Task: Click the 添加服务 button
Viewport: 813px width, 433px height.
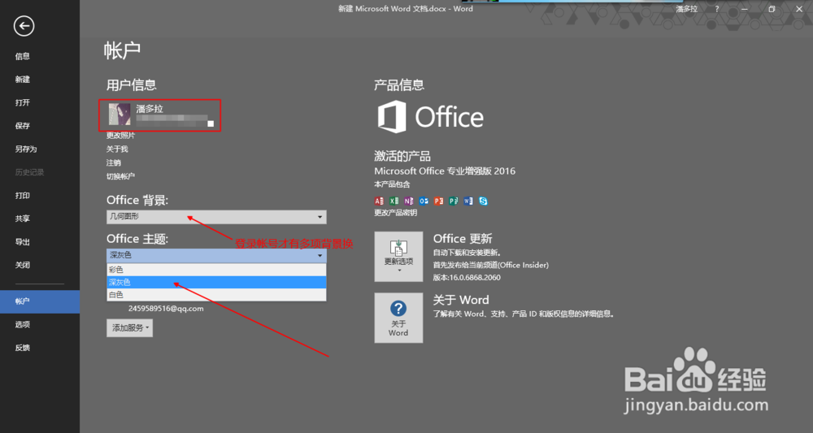Action: tap(129, 328)
